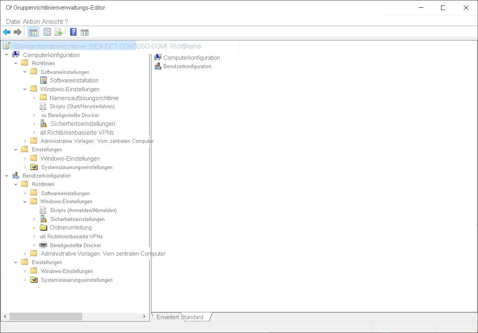This screenshot has width=478, height=333.
Task: Toggle the console tree pane icon
Action: [x=33, y=32]
